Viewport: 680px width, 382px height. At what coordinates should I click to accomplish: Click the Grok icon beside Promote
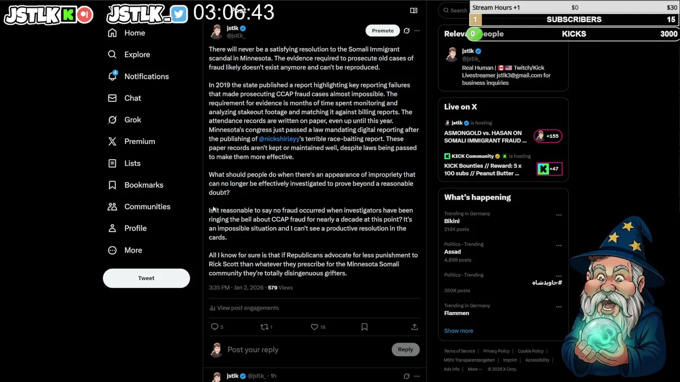click(x=406, y=31)
